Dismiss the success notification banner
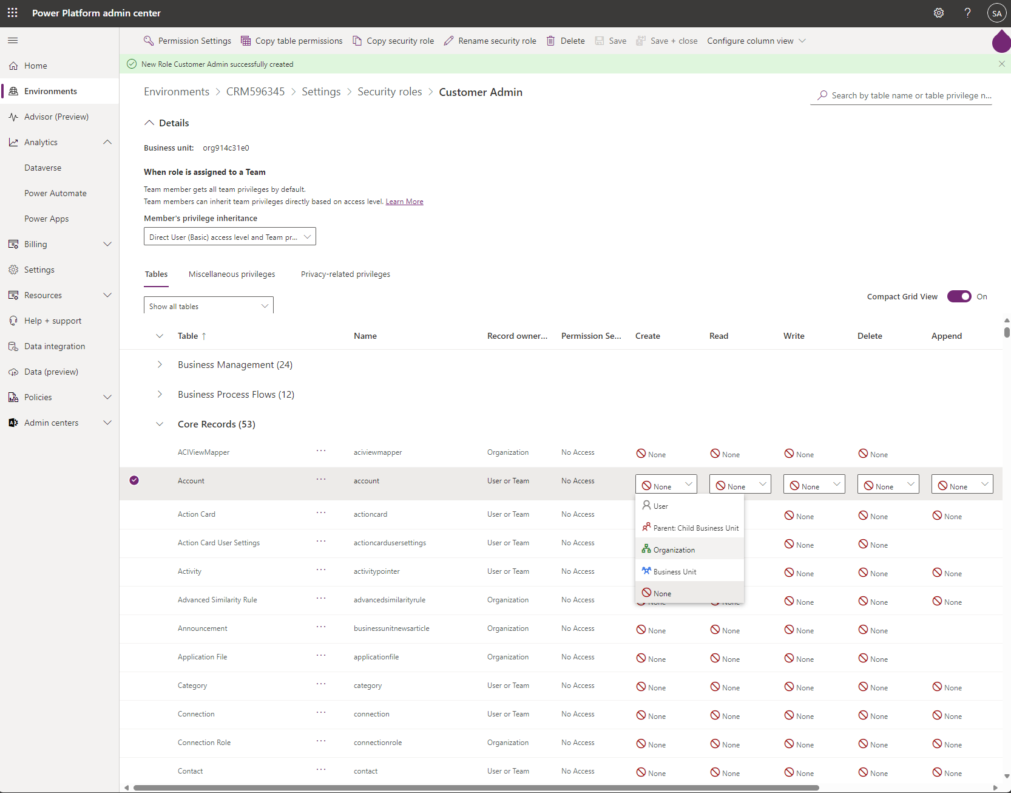 coord(1001,64)
